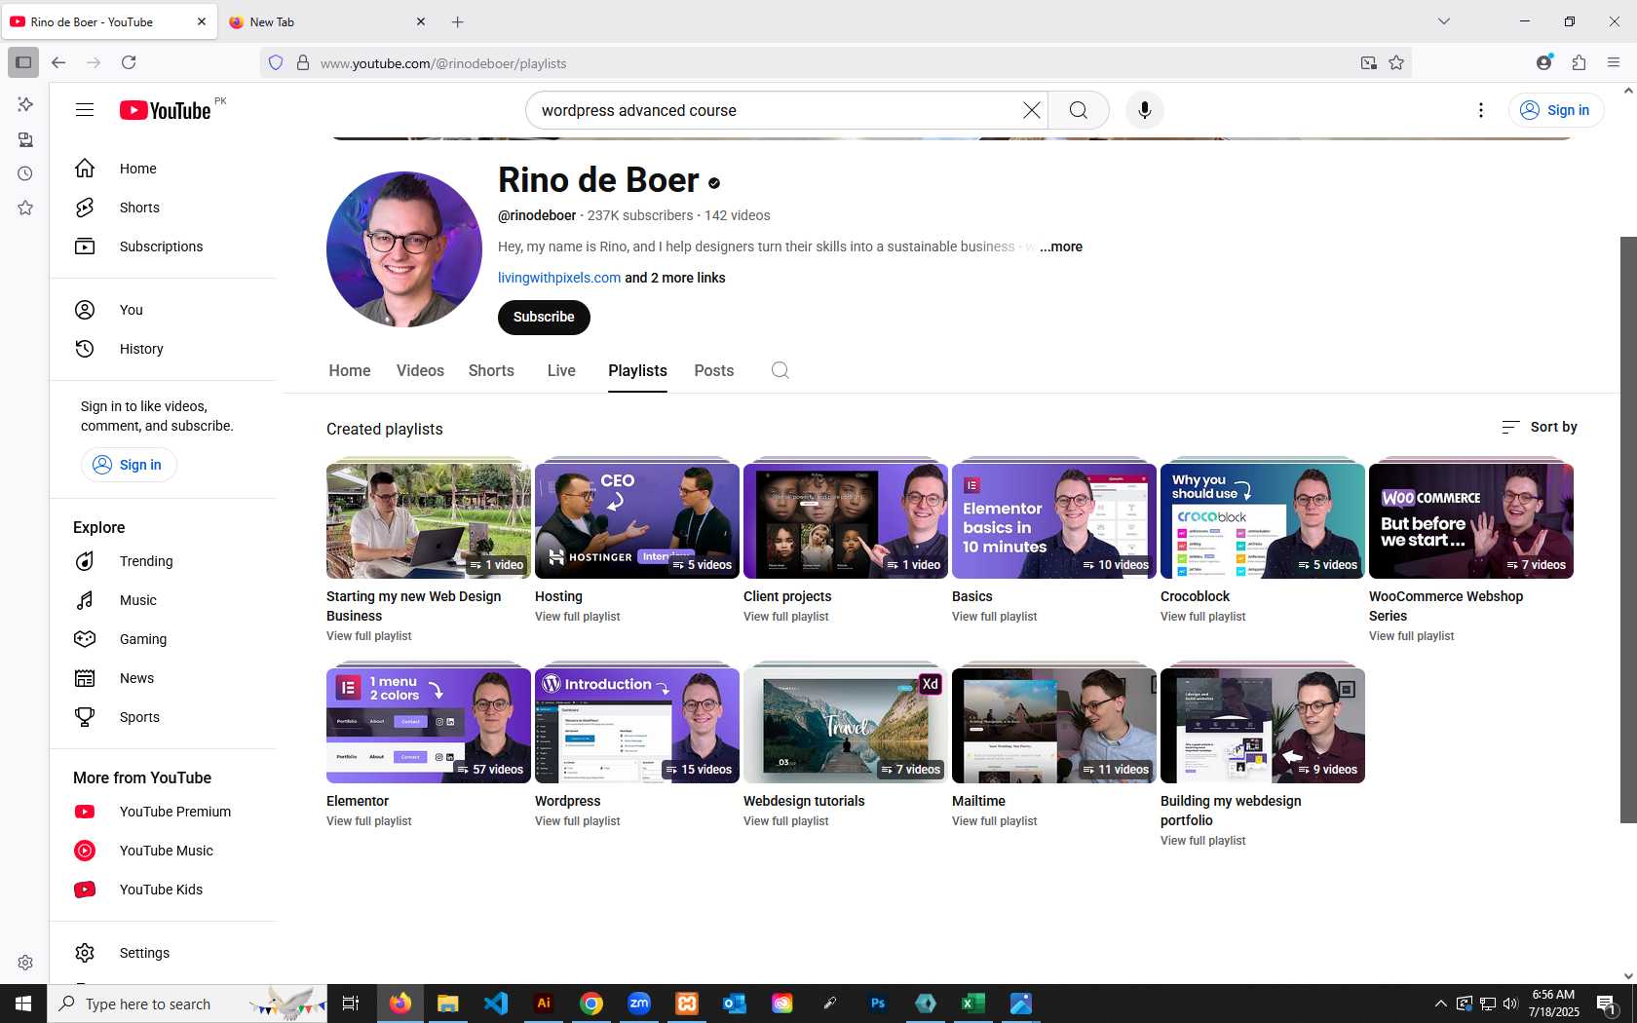
Task: Open Firefox application menu
Action: coord(1614,62)
